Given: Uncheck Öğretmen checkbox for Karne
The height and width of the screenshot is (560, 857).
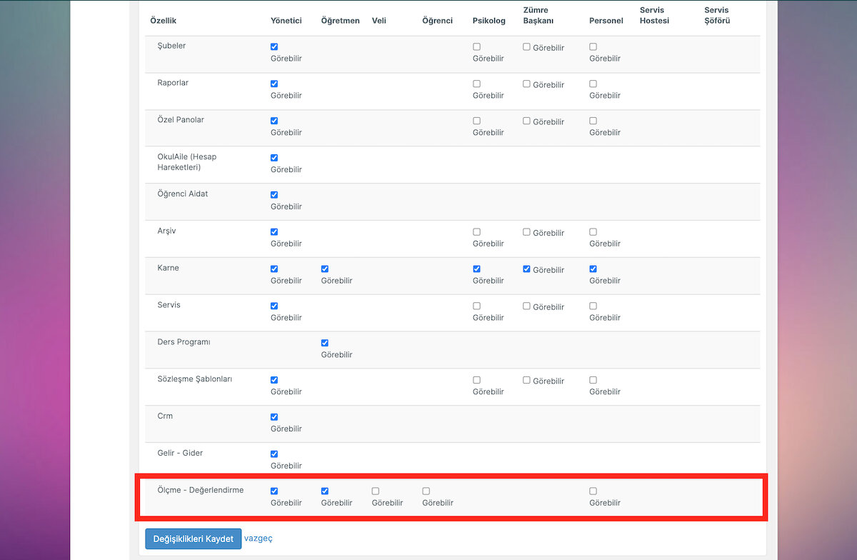Looking at the screenshot, I should pyautogui.click(x=325, y=269).
